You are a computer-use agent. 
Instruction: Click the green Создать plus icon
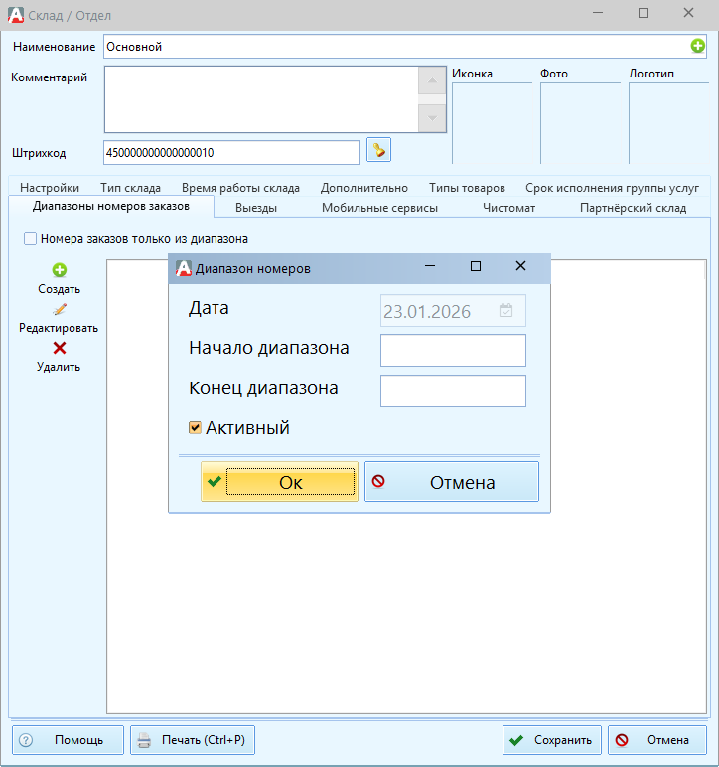click(60, 270)
